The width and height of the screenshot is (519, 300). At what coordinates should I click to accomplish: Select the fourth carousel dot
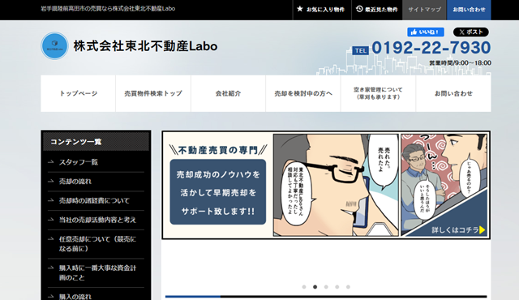coord(337,287)
